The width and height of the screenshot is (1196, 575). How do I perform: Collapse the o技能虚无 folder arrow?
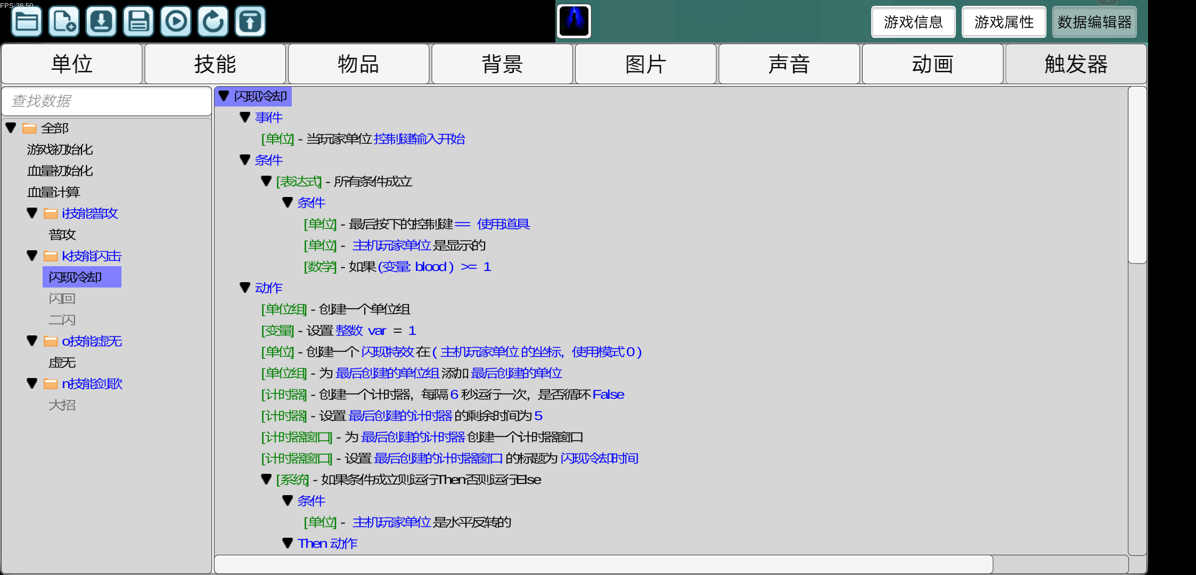click(x=32, y=341)
